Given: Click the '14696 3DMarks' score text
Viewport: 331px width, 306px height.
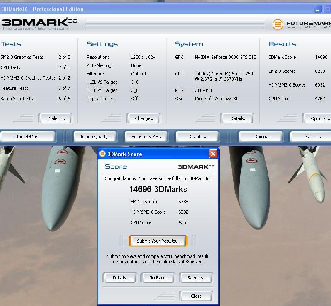Looking at the screenshot, I should point(158,189).
